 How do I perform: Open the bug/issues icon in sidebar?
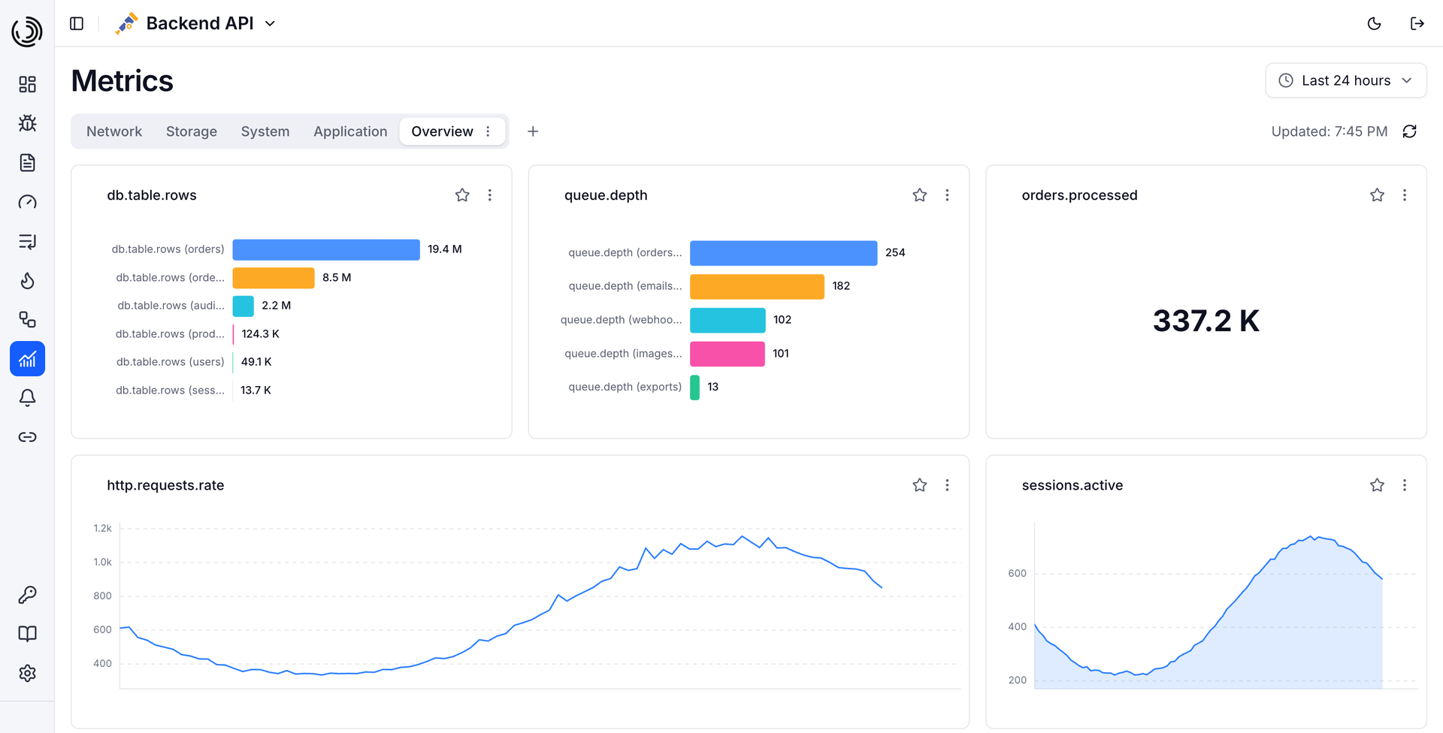[27, 123]
